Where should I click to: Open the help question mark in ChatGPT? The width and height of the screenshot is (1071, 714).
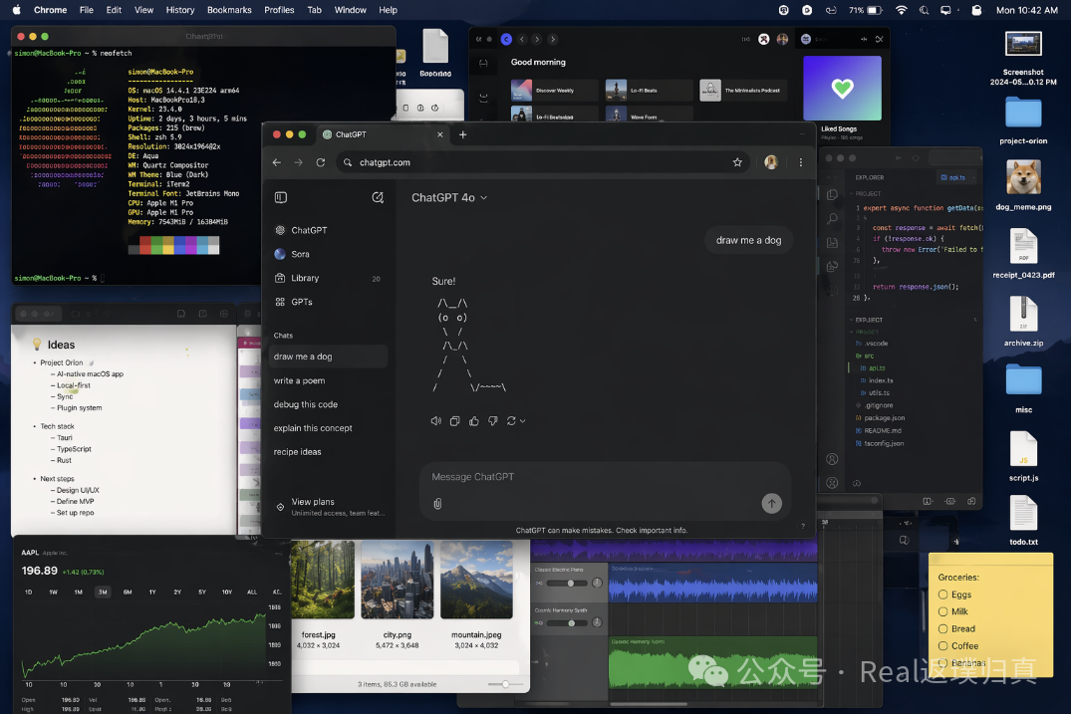click(803, 526)
